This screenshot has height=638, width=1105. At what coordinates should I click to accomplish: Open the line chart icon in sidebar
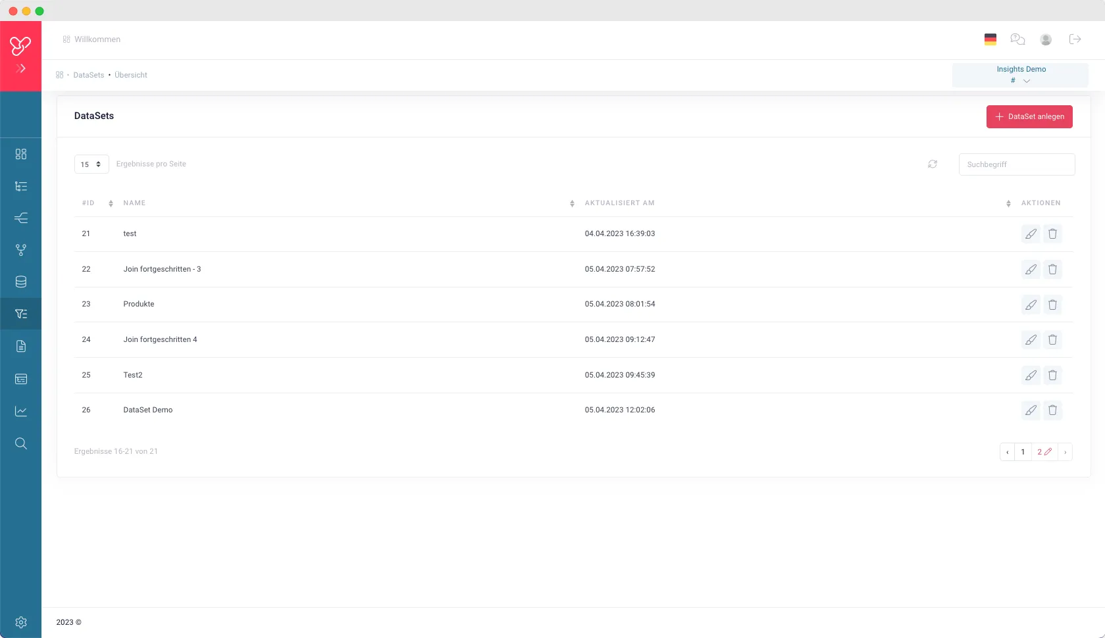point(21,411)
